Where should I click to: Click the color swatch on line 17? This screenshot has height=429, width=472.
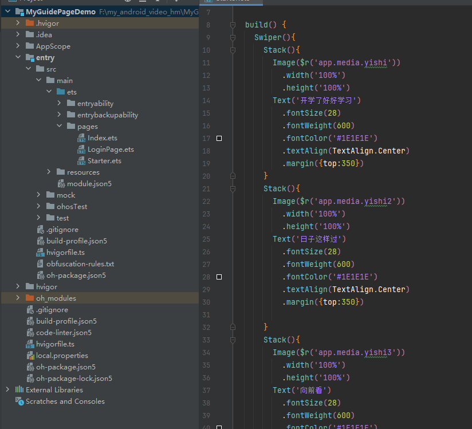pos(219,138)
